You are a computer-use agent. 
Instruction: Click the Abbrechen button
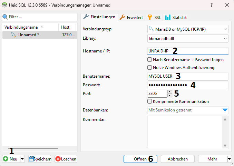point(178,159)
